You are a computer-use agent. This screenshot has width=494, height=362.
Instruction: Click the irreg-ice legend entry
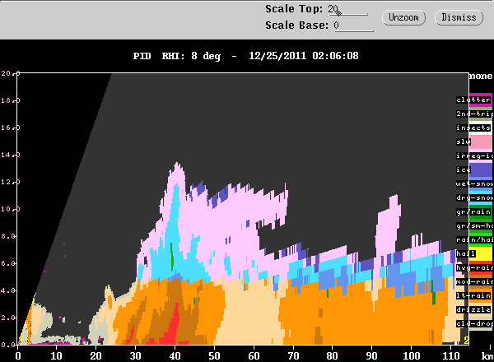coord(473,155)
